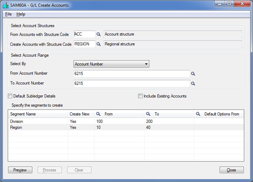Click the Preview button

20,170
